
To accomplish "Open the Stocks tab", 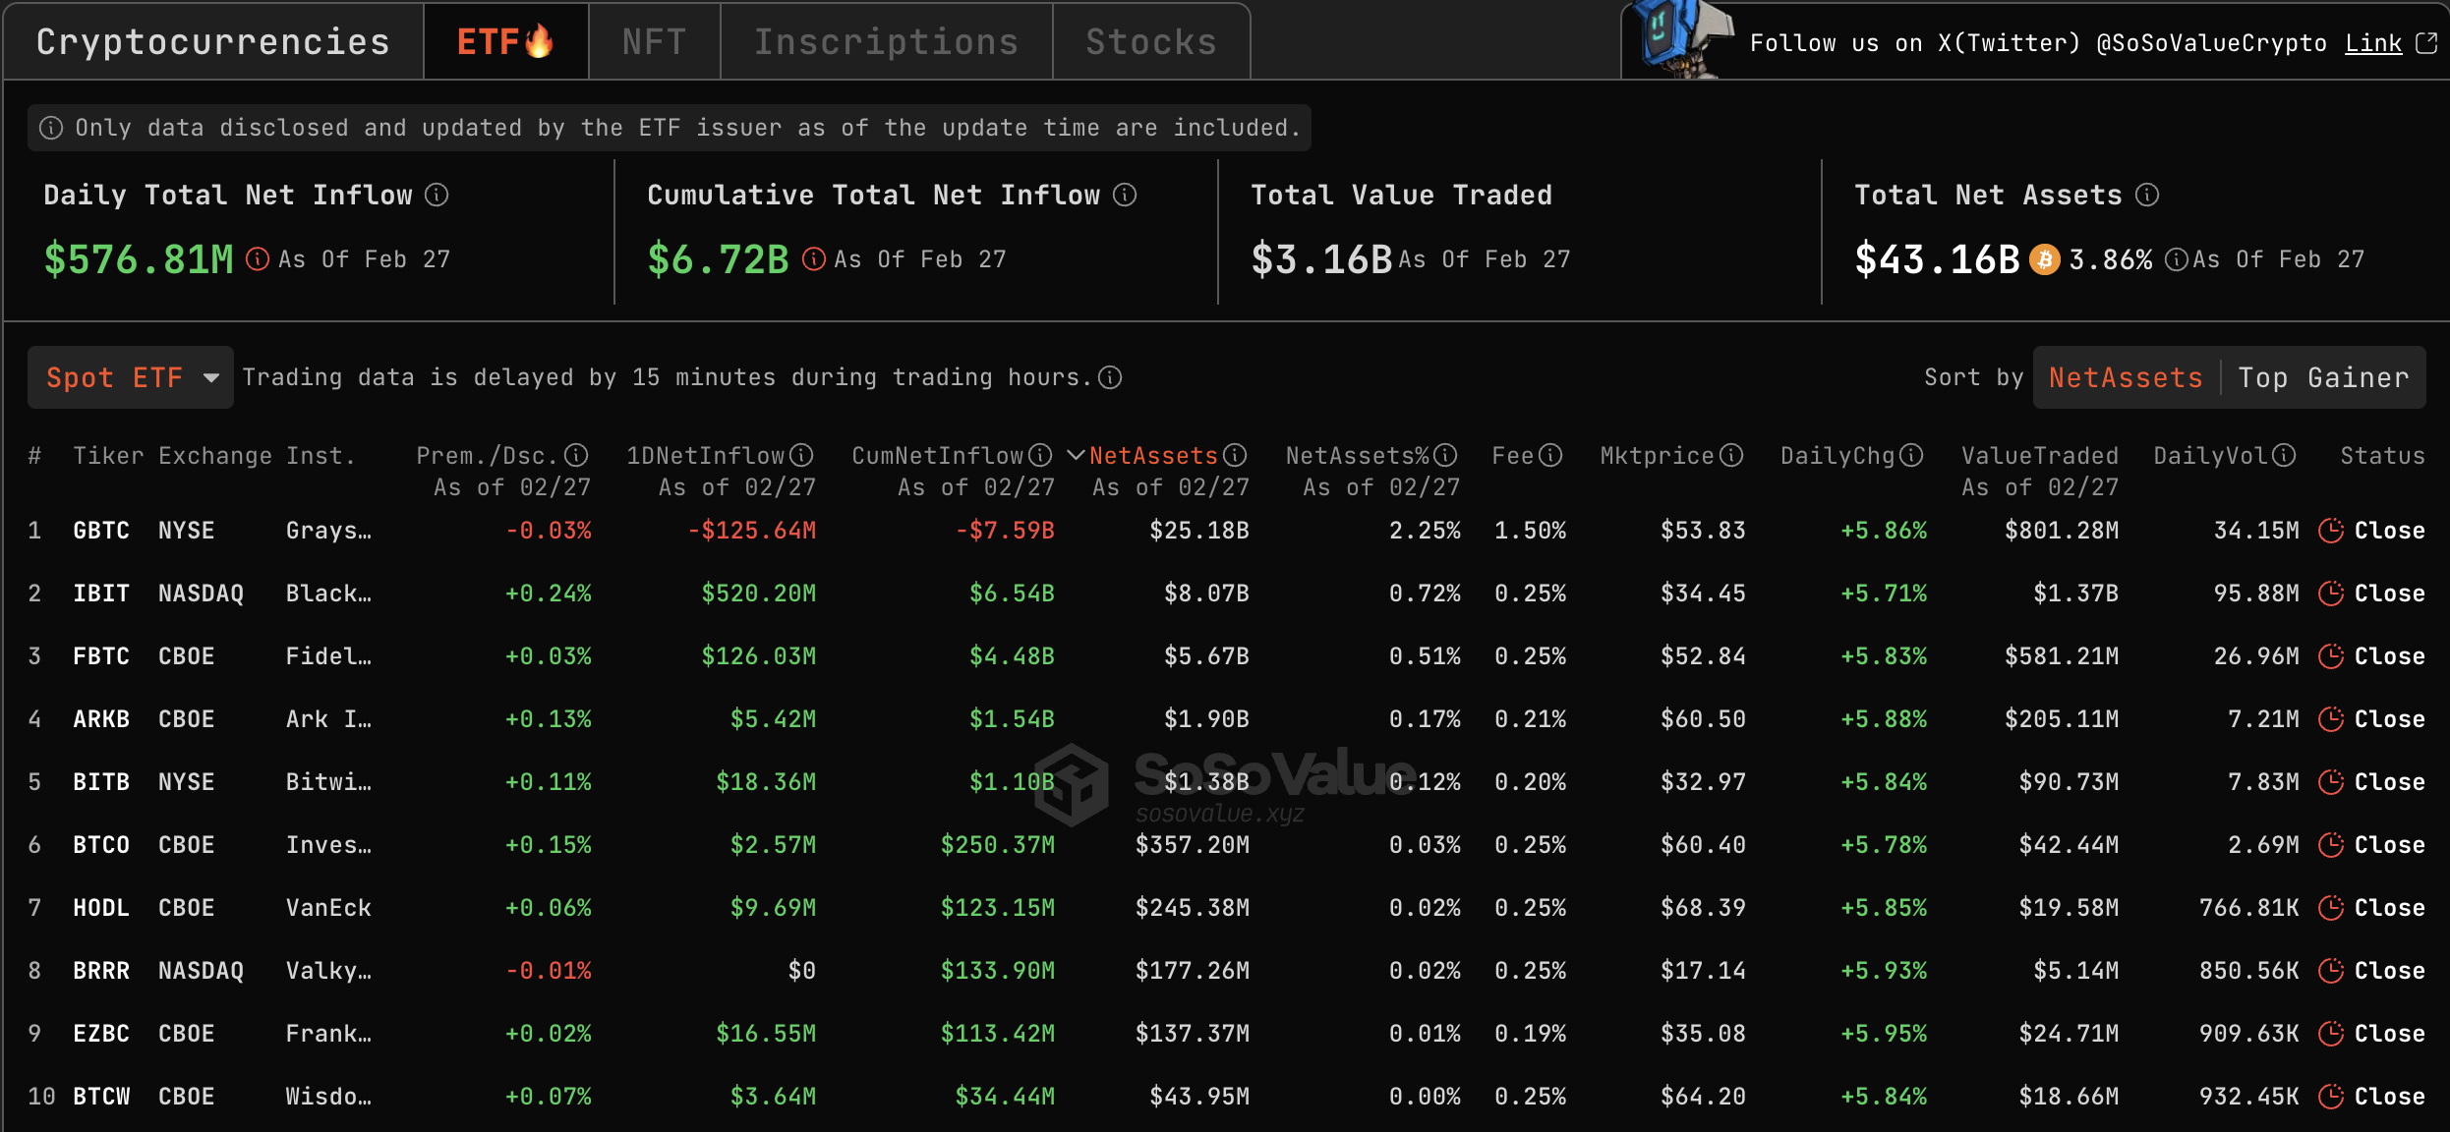I will 1151,41.
